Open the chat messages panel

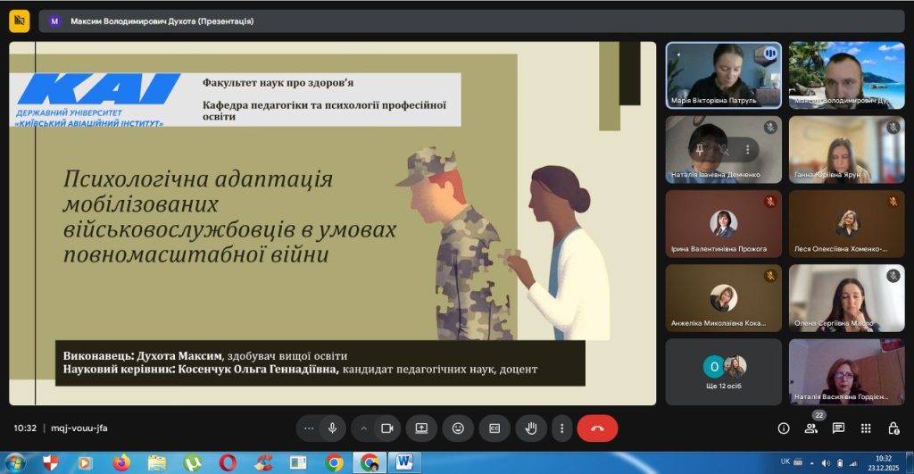838,428
